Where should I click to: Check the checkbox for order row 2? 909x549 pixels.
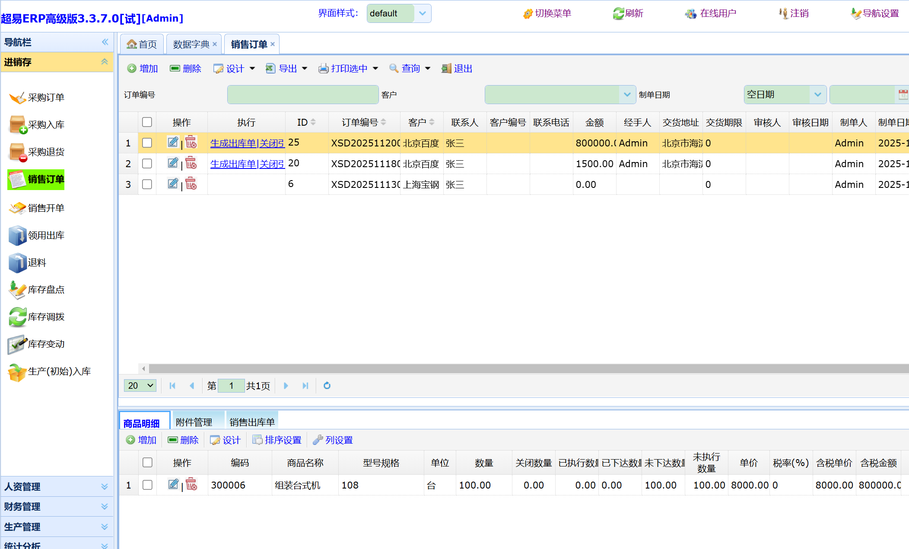pyautogui.click(x=147, y=164)
